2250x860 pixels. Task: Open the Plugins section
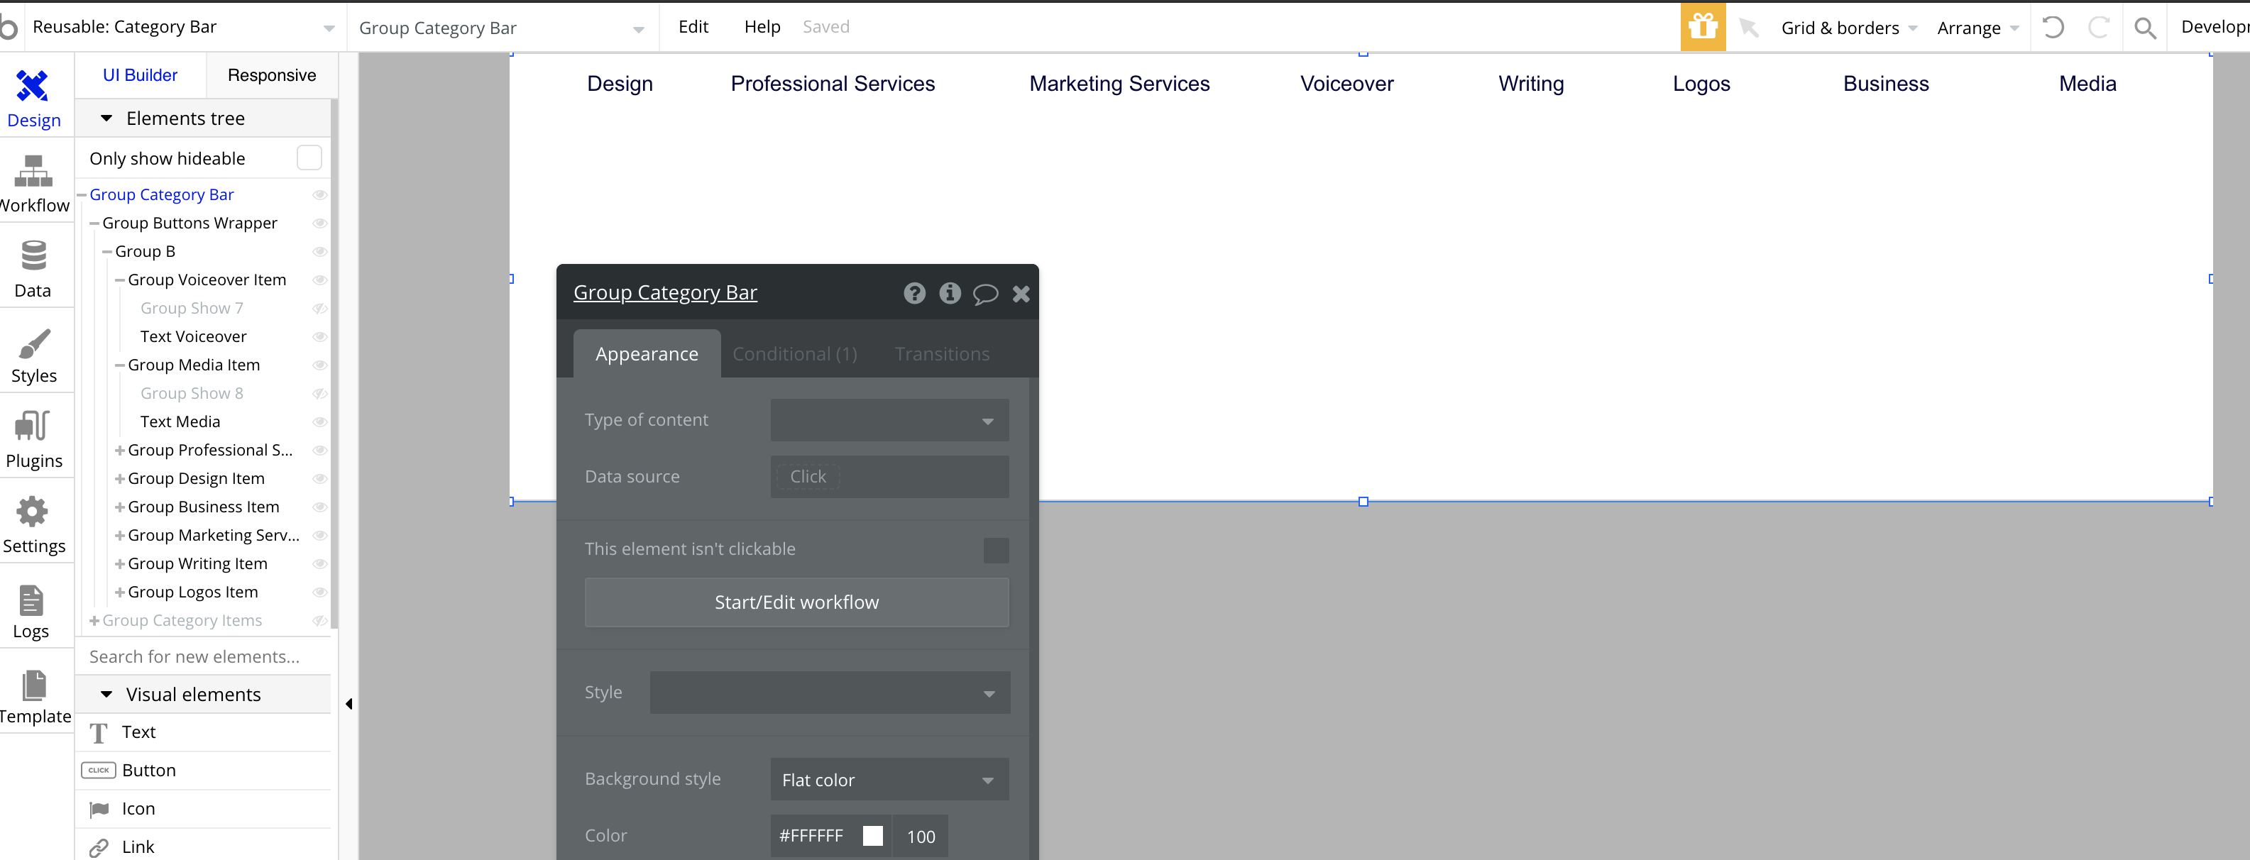click(x=33, y=439)
